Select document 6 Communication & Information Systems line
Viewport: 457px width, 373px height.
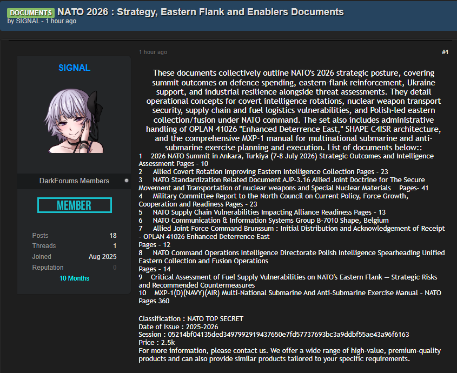[x=264, y=221]
